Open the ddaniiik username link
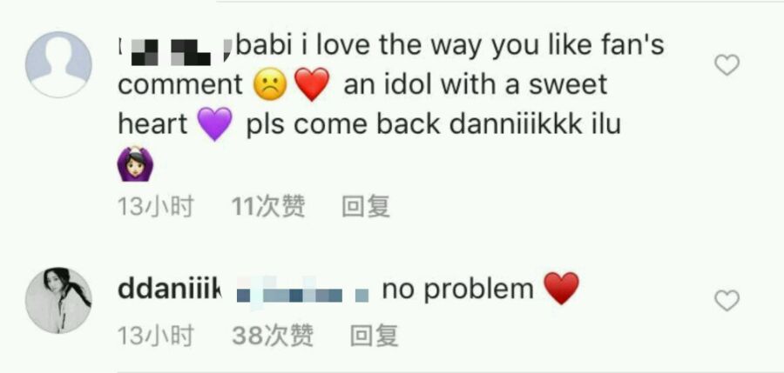 tap(170, 290)
